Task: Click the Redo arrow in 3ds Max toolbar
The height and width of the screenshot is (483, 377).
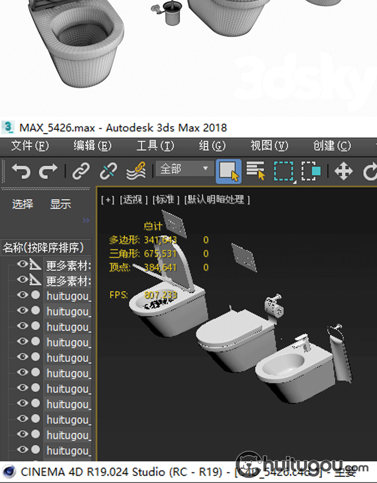Action: (x=48, y=171)
